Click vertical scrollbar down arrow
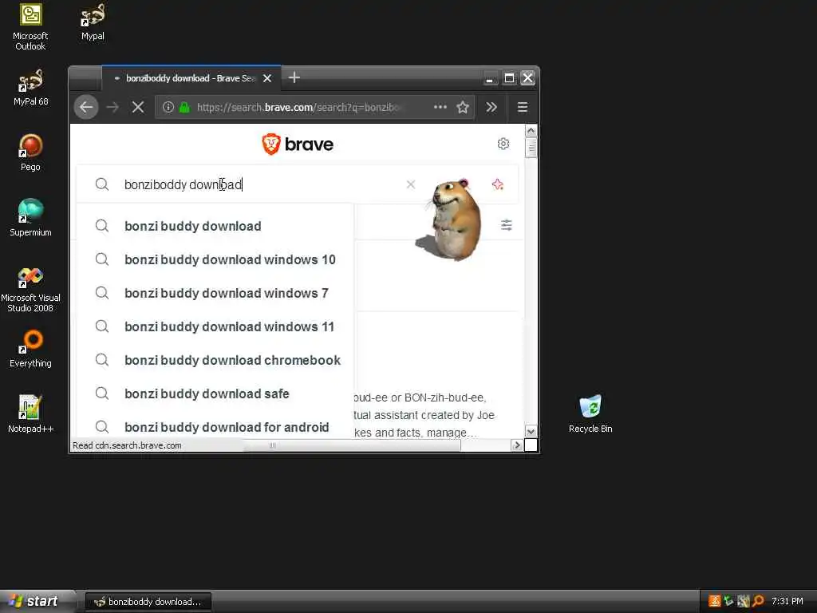 (x=531, y=432)
